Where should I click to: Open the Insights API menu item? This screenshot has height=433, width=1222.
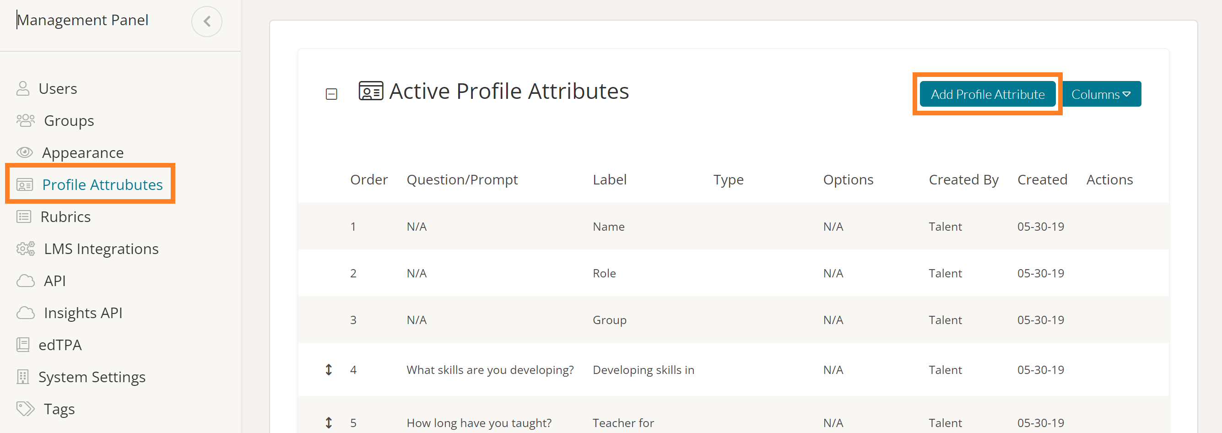tap(83, 313)
